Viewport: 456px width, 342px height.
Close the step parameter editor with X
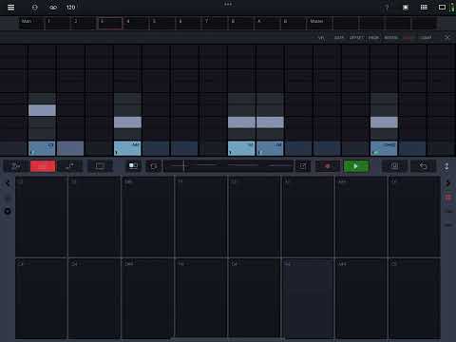pos(447,38)
